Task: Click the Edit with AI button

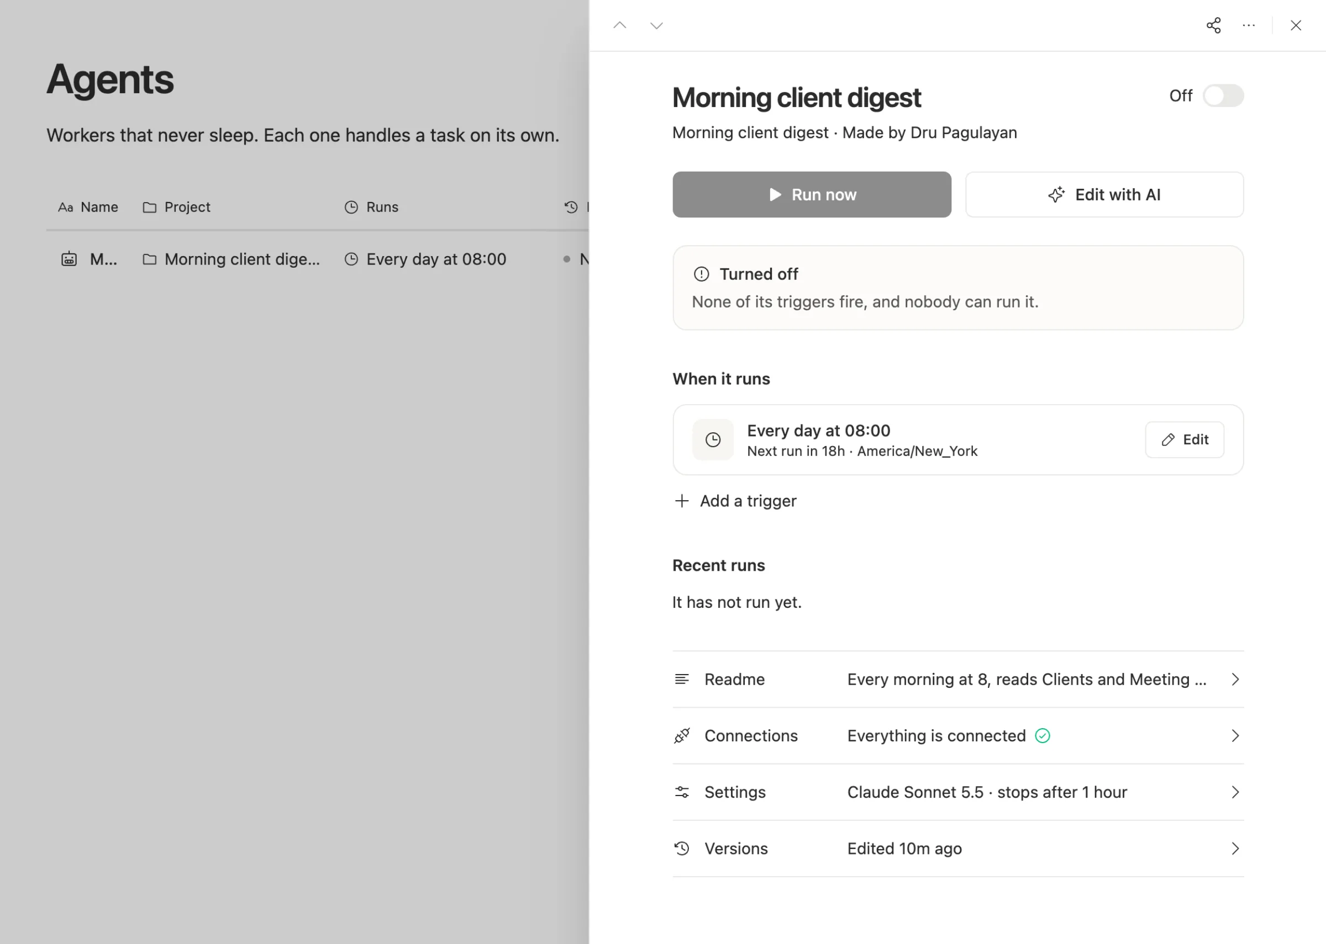Action: click(1104, 194)
